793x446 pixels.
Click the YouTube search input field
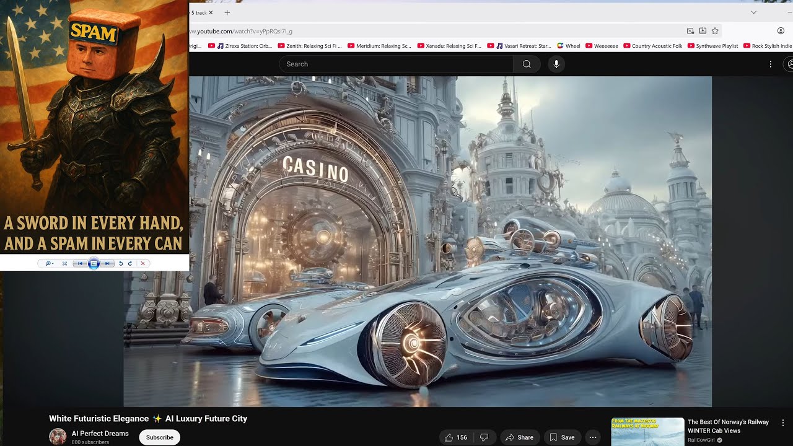pyautogui.click(x=396, y=64)
